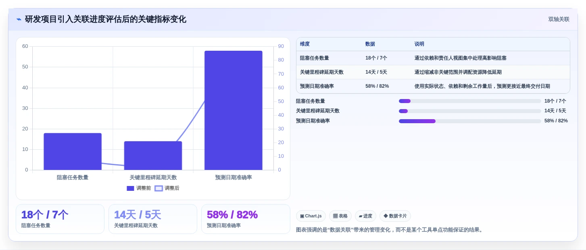
Task: Click the 14天 / 5天 progress value
Action: 555,111
